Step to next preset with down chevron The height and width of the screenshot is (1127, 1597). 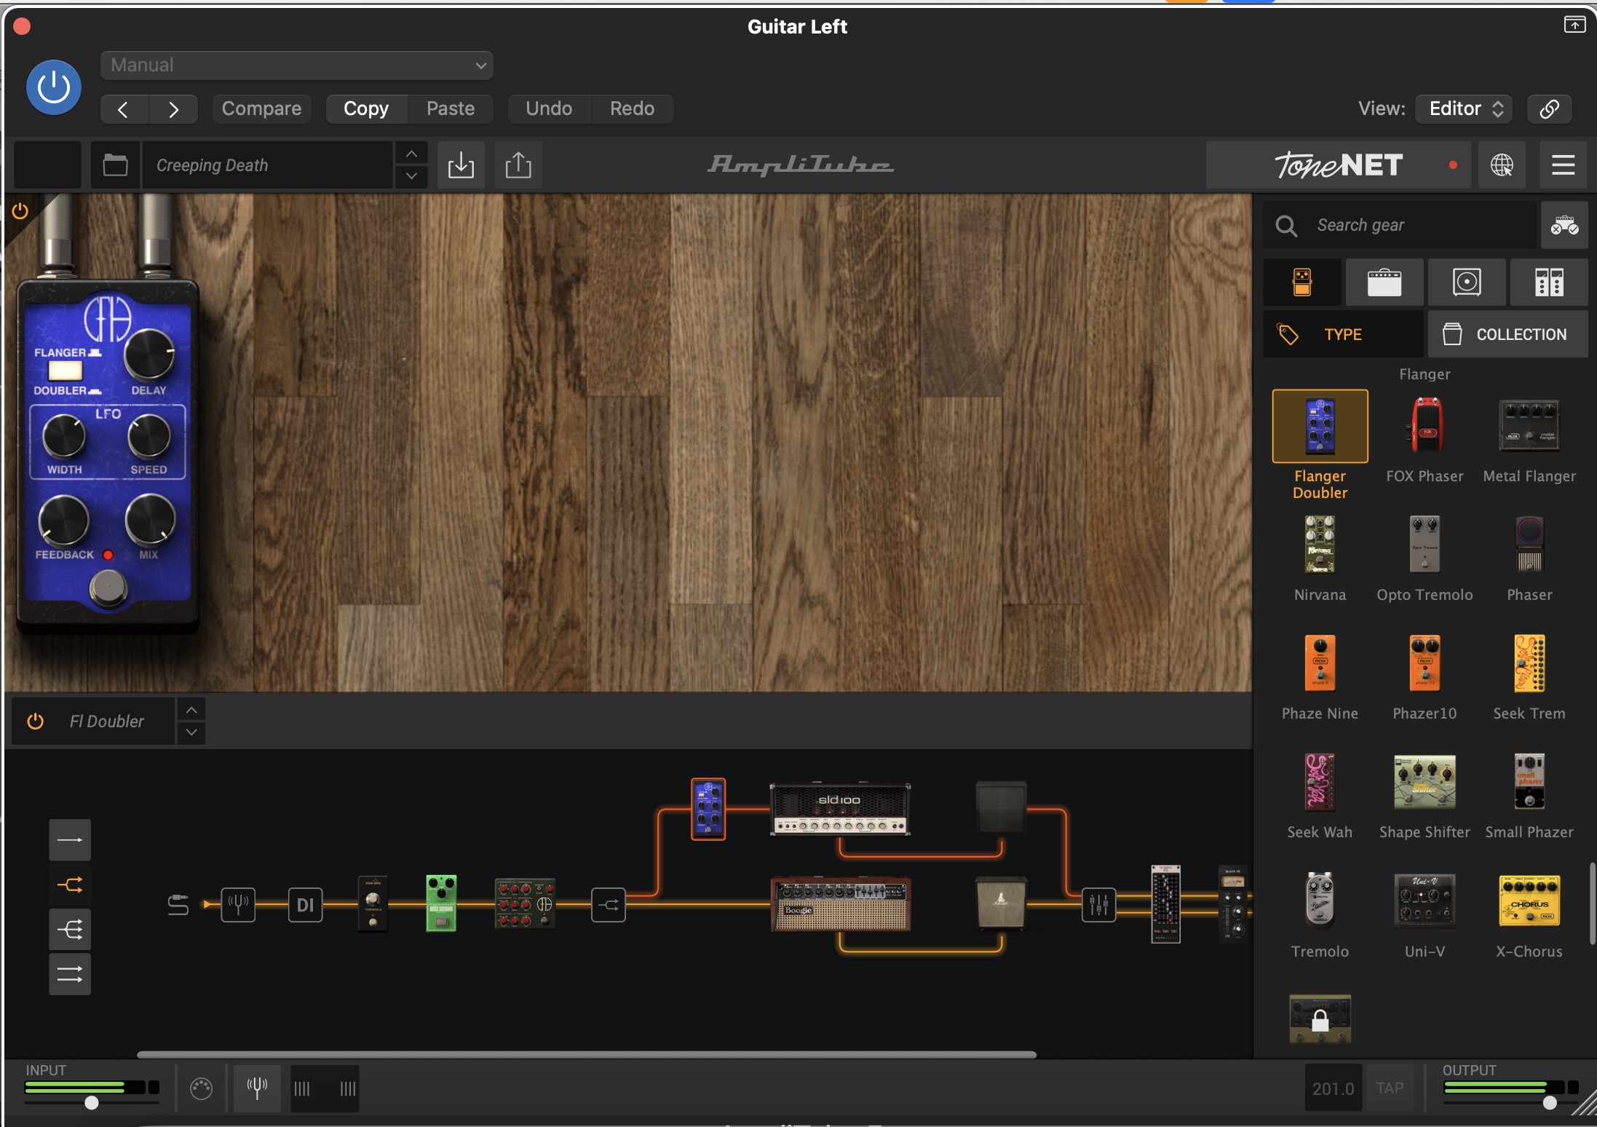pyautogui.click(x=411, y=177)
